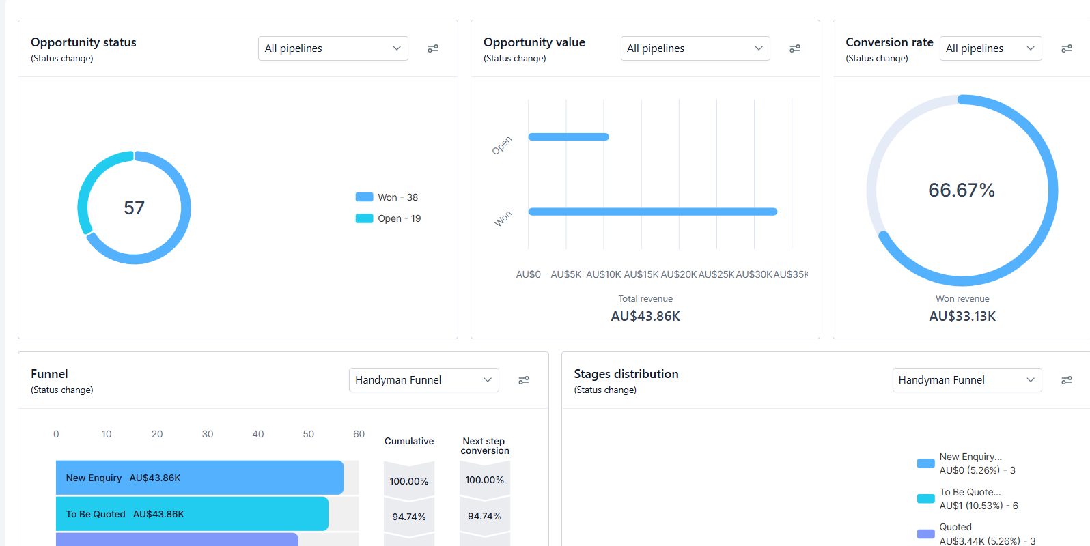Image resolution: width=1090 pixels, height=546 pixels.
Task: Expand All pipelines dropdown in Conversion rate
Action: pyautogui.click(x=990, y=48)
